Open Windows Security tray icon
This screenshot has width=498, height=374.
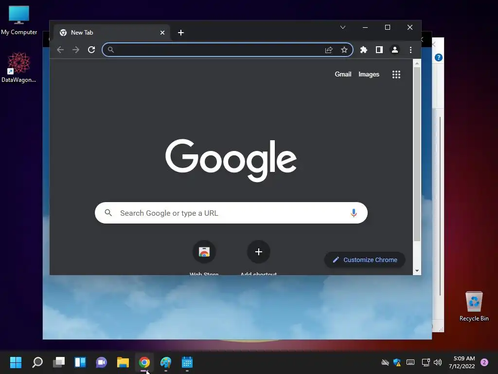397,362
